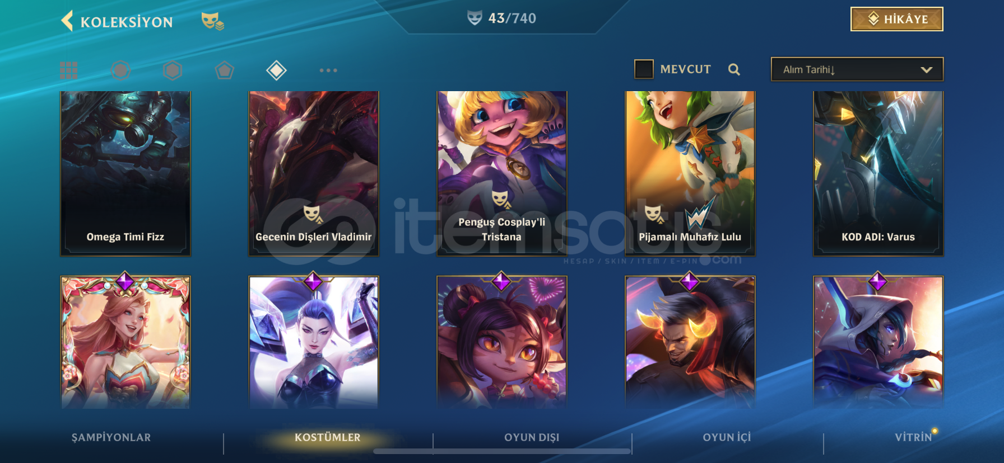The image size is (1004, 463).
Task: Open the mask and coins store icon
Action: [212, 21]
